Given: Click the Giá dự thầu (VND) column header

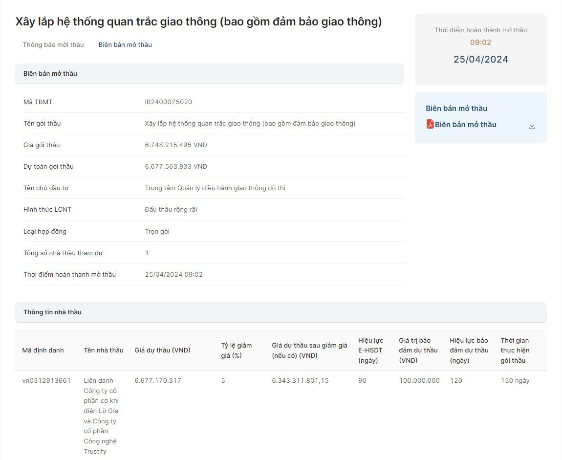Looking at the screenshot, I should [162, 350].
